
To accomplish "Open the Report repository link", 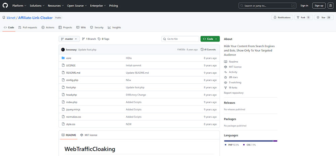I will point(234,93).
